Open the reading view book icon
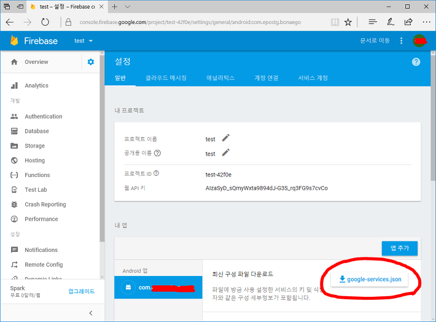 point(335,22)
